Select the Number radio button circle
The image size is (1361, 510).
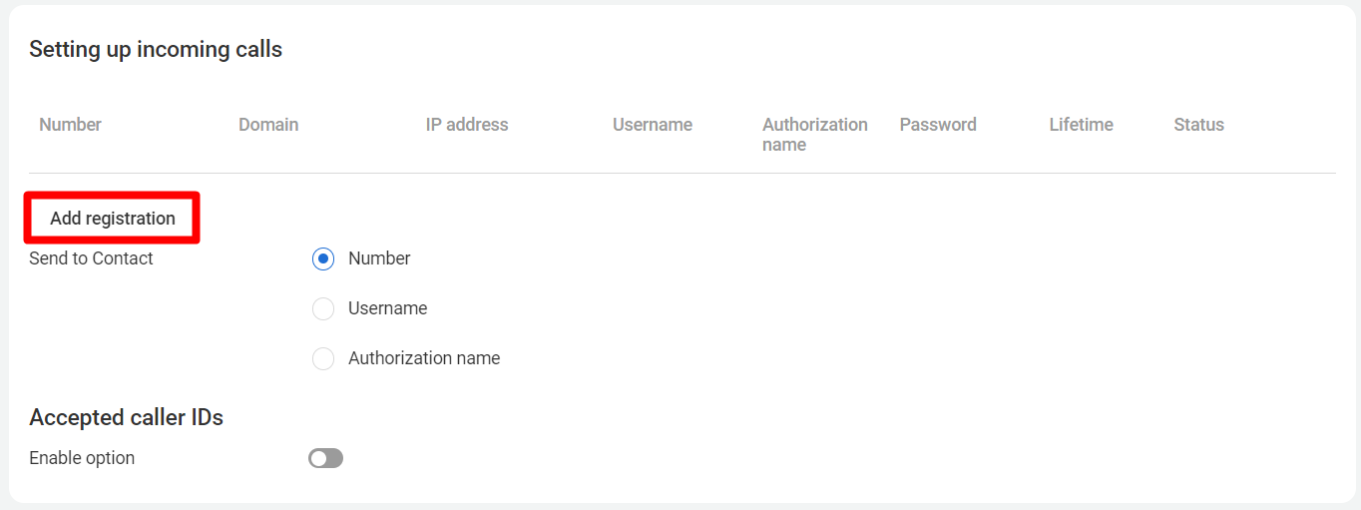pos(323,258)
